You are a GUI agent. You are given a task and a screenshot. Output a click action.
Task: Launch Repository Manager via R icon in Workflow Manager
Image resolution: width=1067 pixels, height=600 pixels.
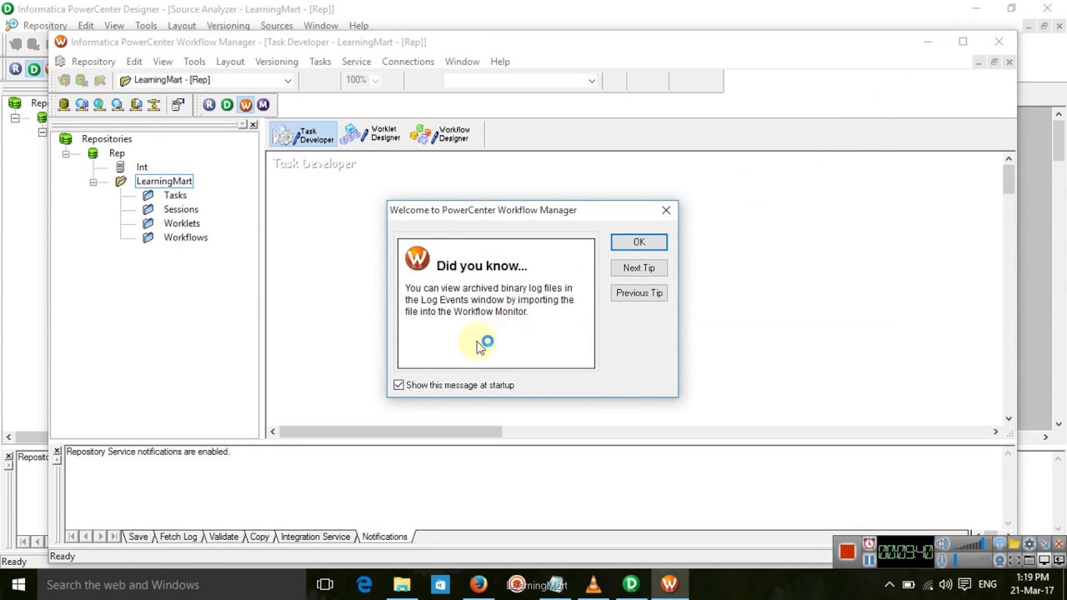(x=209, y=104)
